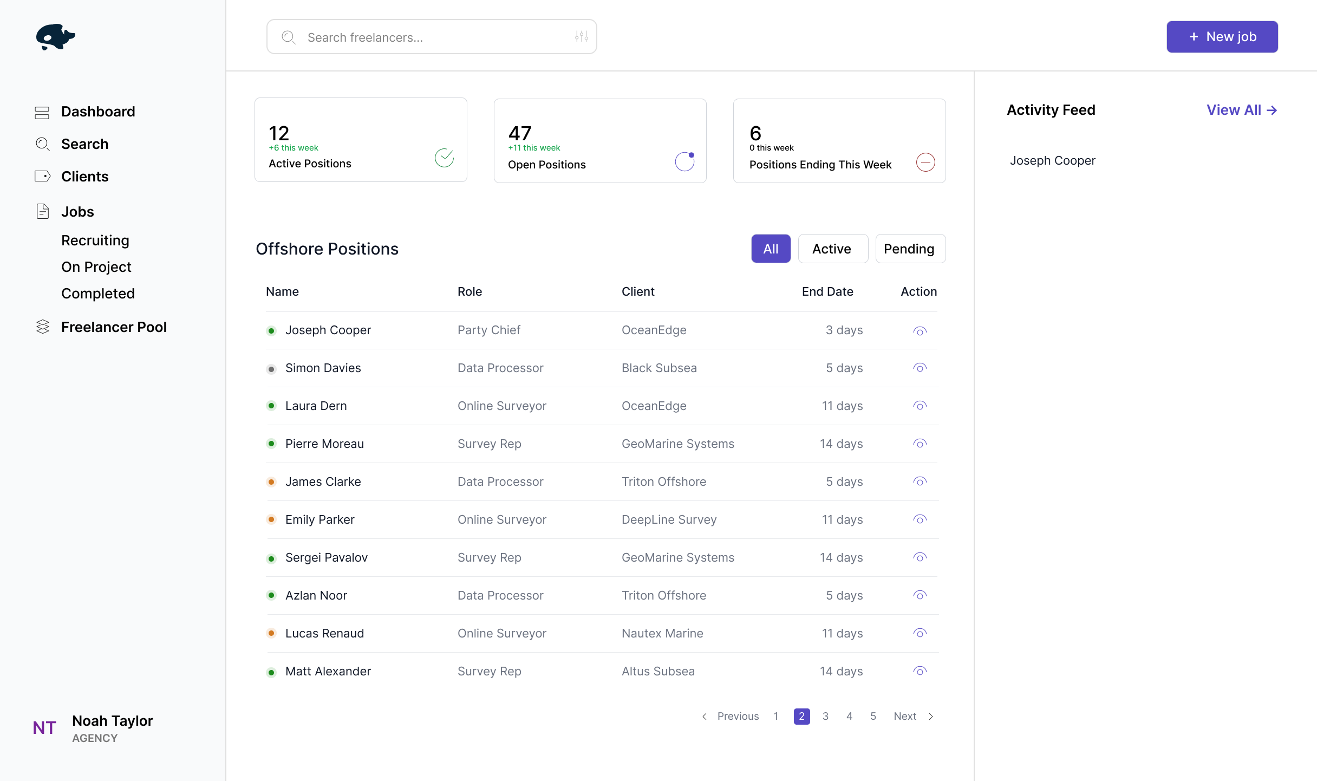This screenshot has width=1317, height=781.
Task: Click the New job button
Action: click(x=1222, y=37)
